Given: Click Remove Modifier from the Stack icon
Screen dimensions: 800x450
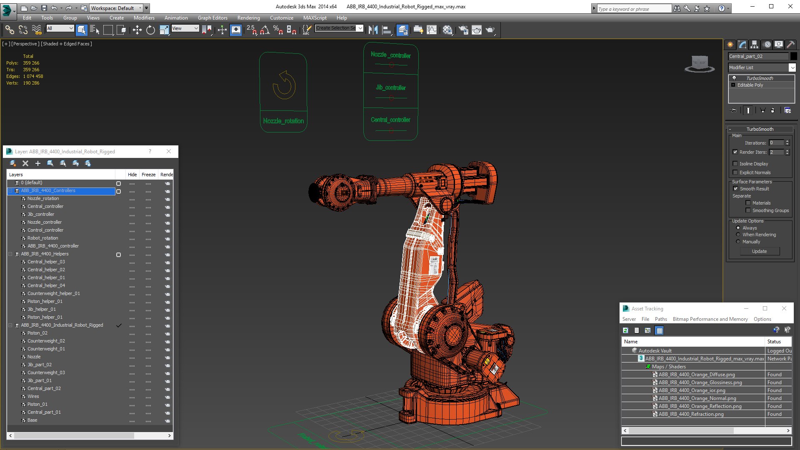Looking at the screenshot, I should tap(773, 110).
